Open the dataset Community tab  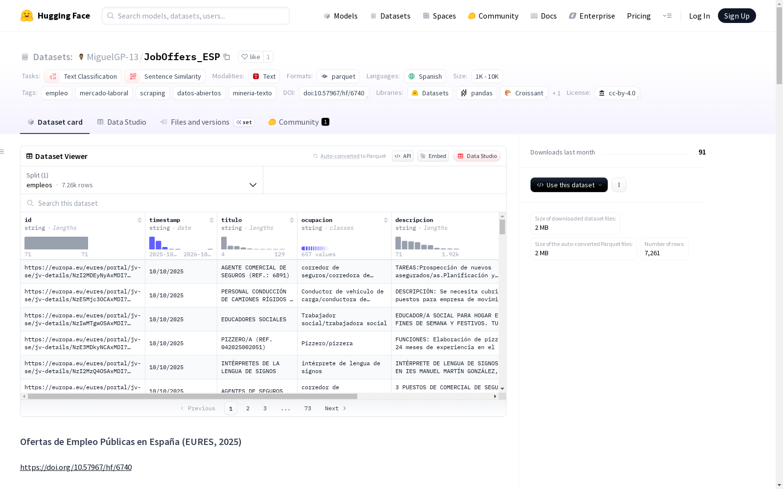coord(299,122)
